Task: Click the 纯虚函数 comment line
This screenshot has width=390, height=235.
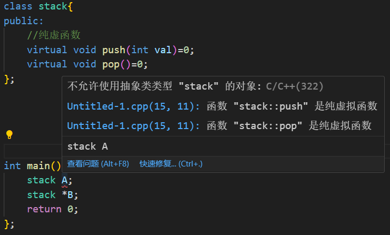Action: [x=54, y=35]
